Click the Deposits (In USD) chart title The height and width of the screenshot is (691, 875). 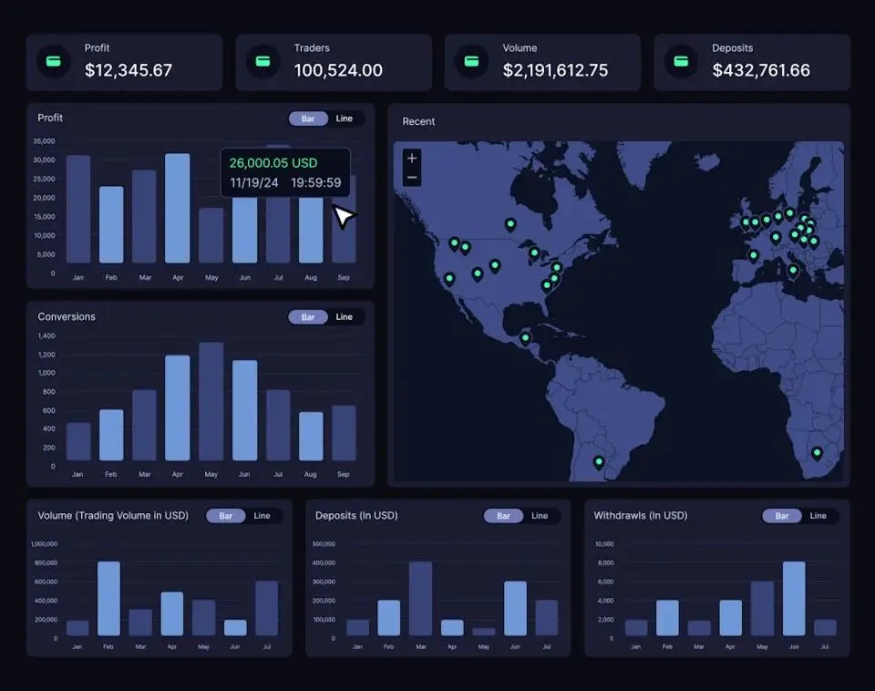(356, 516)
